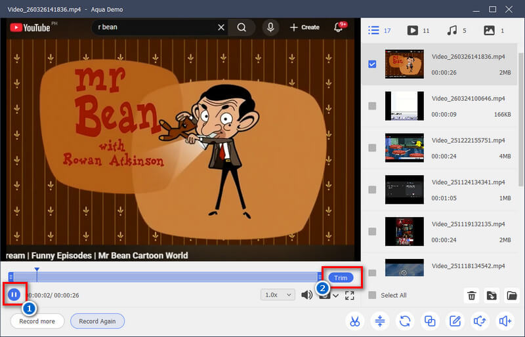Open the compress video tool

380,321
